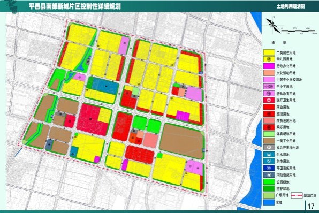This screenshot has height=213, width=319.
Task: Pick the olive 广场用地 swatch
Action: pos(269,195)
